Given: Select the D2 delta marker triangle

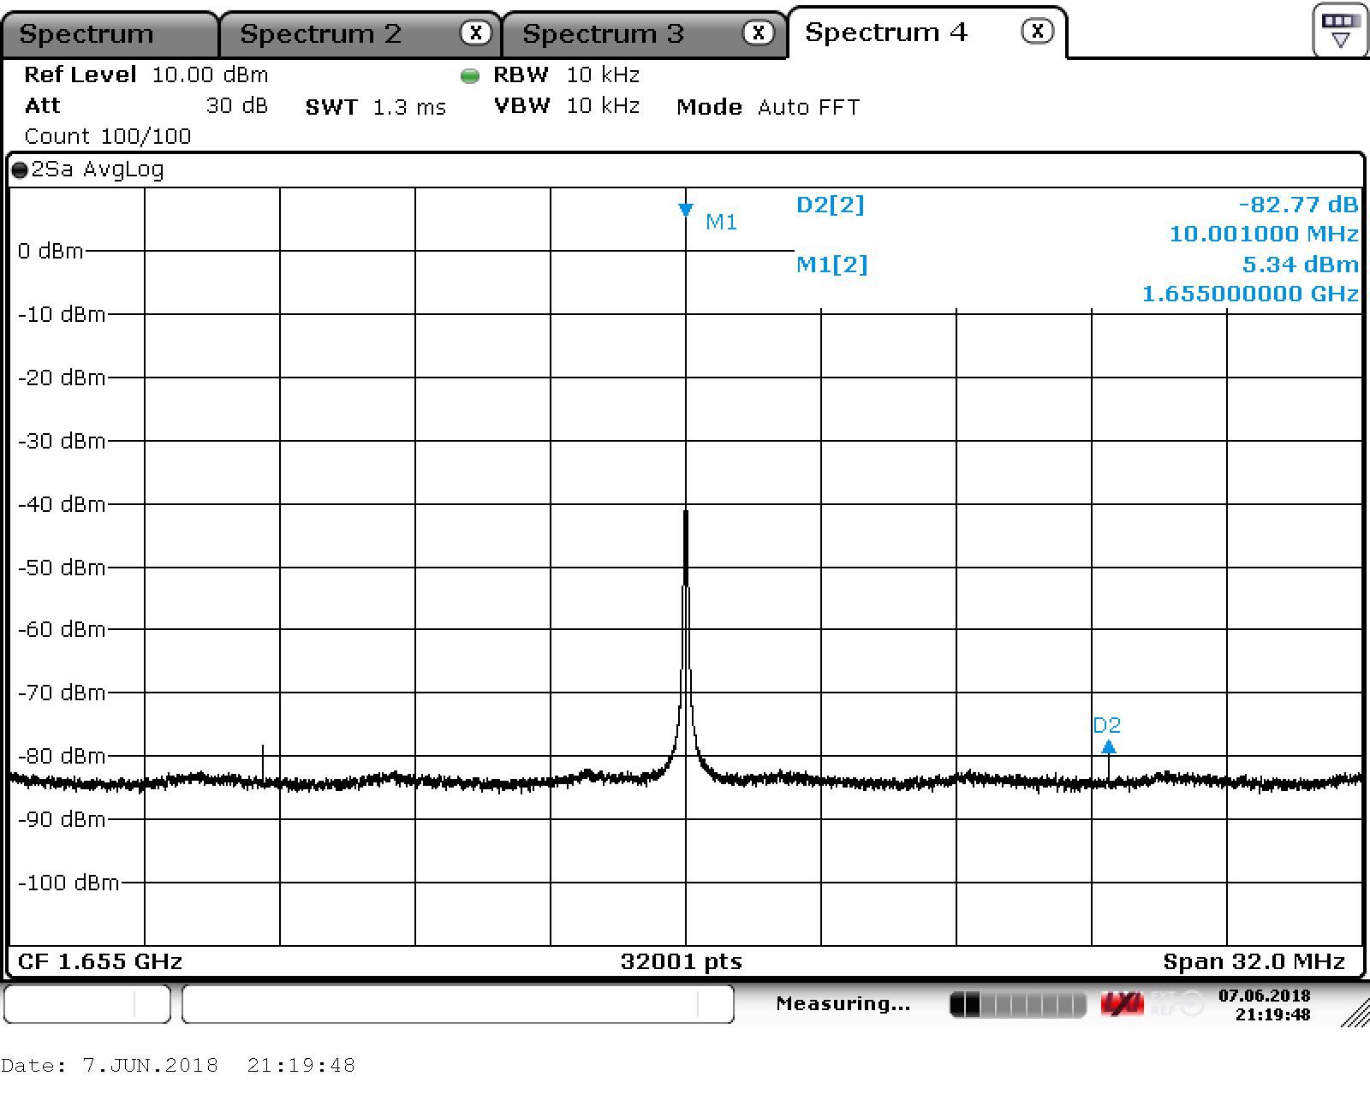Looking at the screenshot, I should tap(1109, 746).
